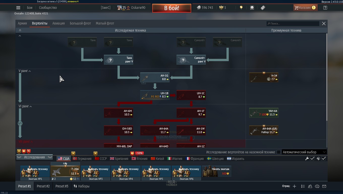This screenshot has width=343, height=194.
Task: Open the light bulb tips icon
Action: 241,8
